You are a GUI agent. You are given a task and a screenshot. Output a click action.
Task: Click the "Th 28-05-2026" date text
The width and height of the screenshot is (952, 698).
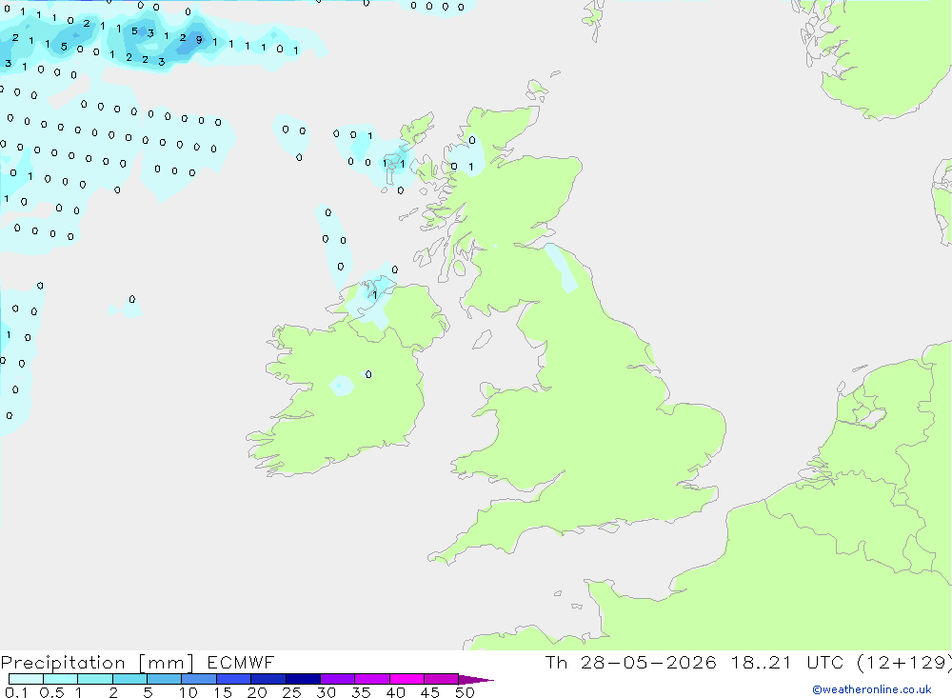(x=630, y=662)
